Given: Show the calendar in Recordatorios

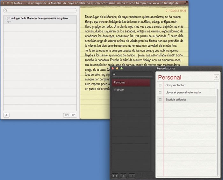Looking at the screenshot, I should (123, 176).
